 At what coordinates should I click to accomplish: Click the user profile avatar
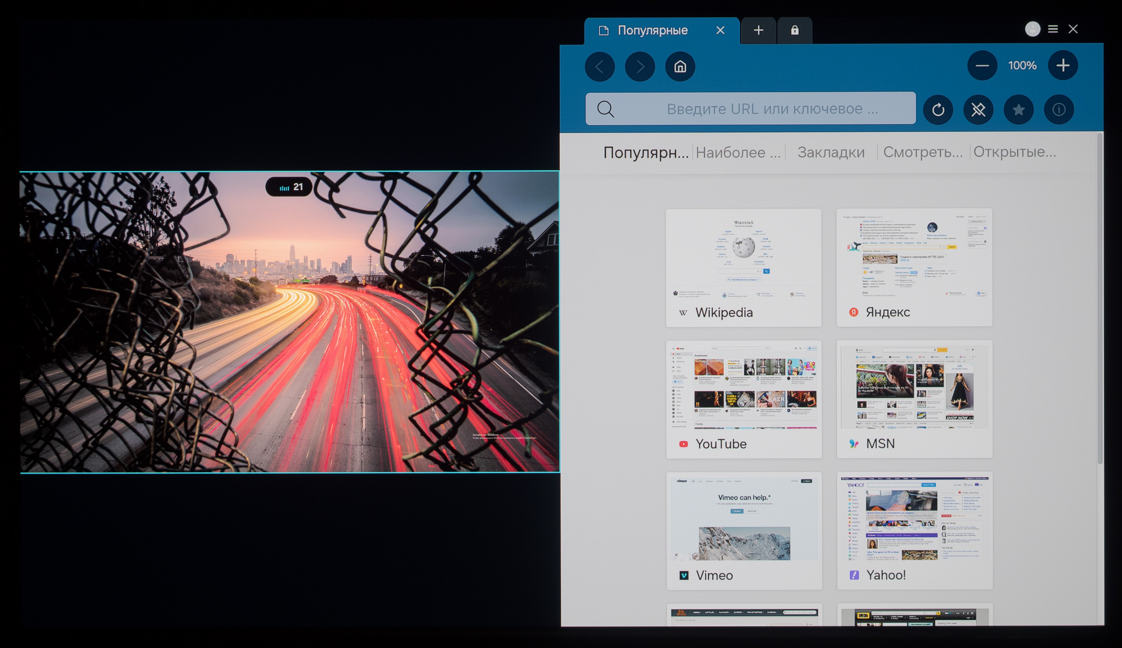pos(1032,29)
